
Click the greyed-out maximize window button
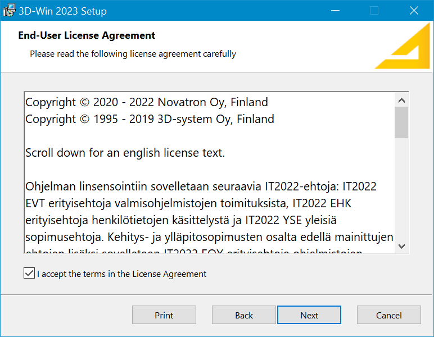coord(374,11)
